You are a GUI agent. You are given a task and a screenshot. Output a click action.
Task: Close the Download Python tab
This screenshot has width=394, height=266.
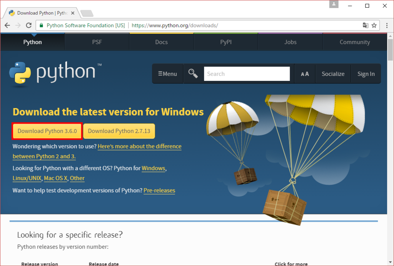coord(73,13)
